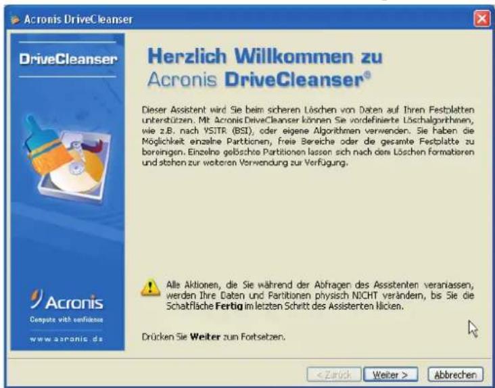Click the Acronis DriveCleanser title text
This screenshot has width=495, height=388.
[x=78, y=20]
